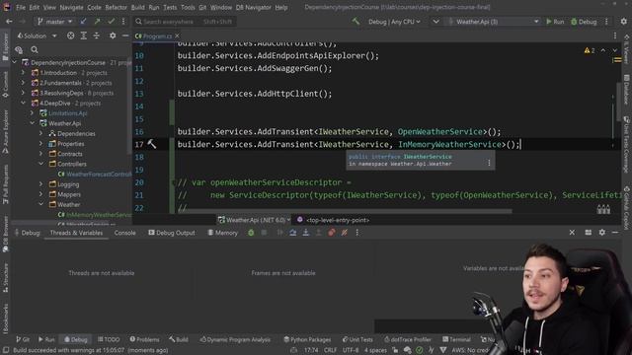Click the CRLF line separator in status bar
Image resolution: width=632 pixels, height=355 pixels.
click(x=330, y=350)
